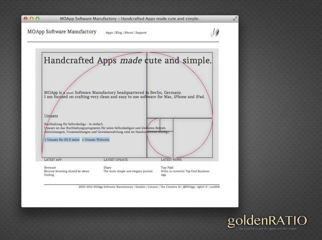Viewport: 322px width, 240px height.
Task: Click the Handcrafted Apps made cute headline
Action: (127, 60)
